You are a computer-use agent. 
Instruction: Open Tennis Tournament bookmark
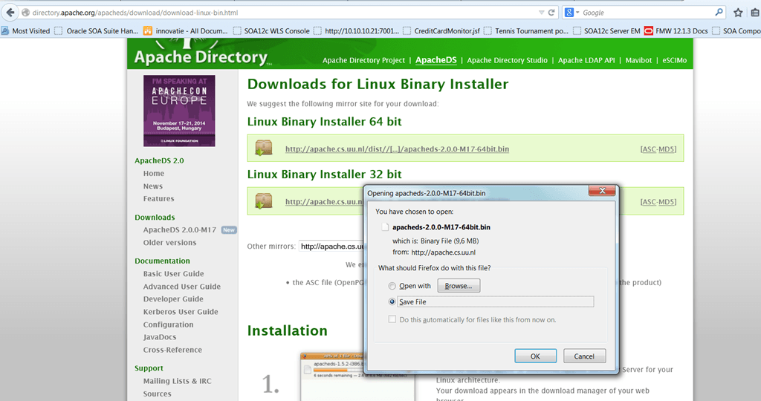tap(526, 31)
